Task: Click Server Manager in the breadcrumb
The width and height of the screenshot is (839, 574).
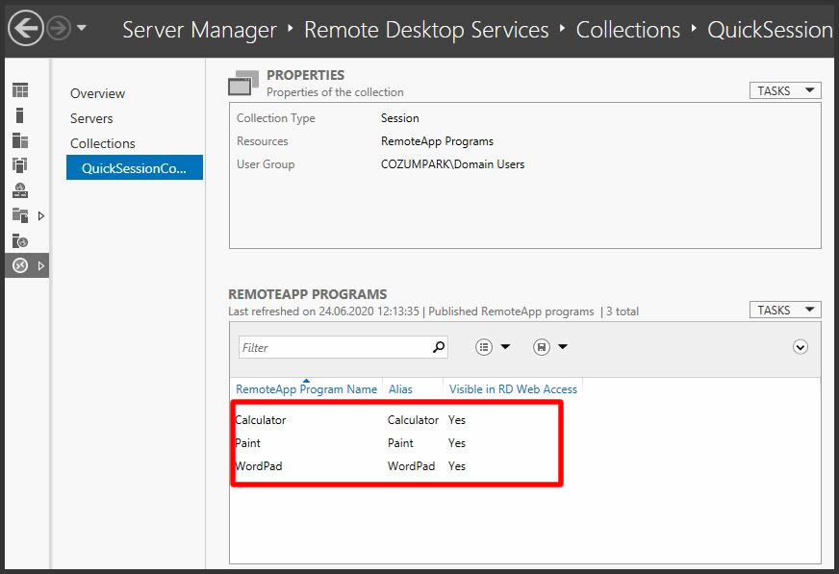Action: coord(199,30)
